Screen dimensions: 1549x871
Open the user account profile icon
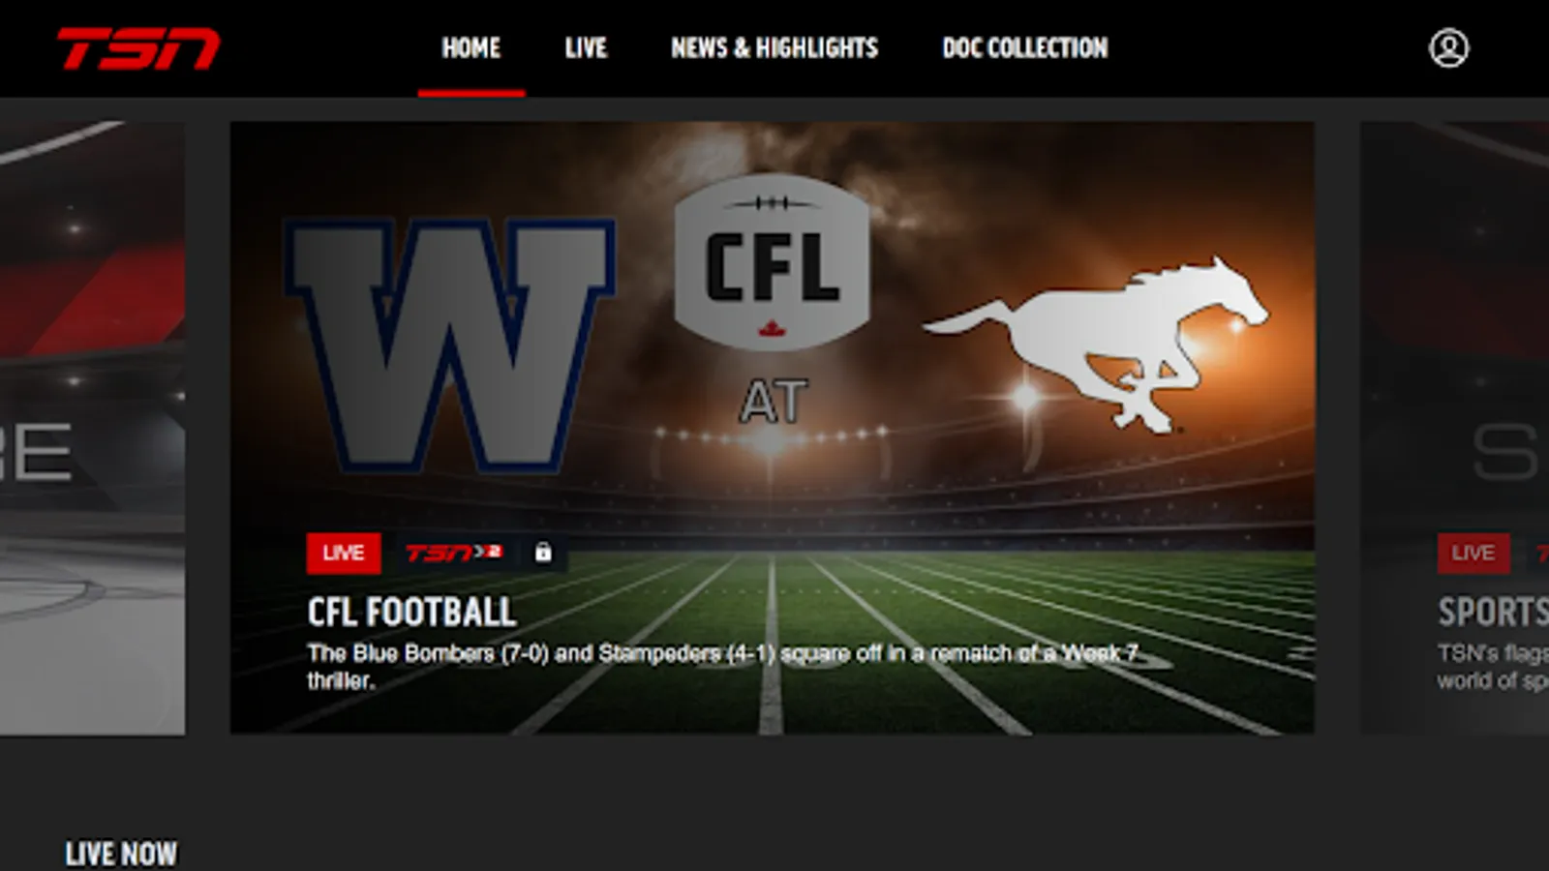pyautogui.click(x=1448, y=47)
